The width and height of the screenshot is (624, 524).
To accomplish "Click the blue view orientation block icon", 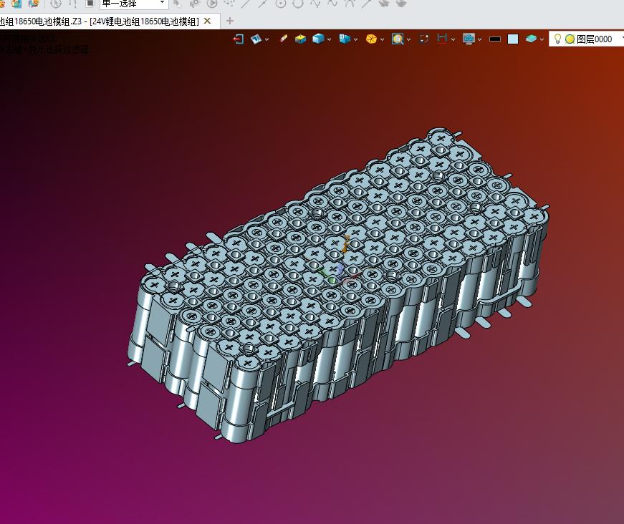I will [345, 39].
